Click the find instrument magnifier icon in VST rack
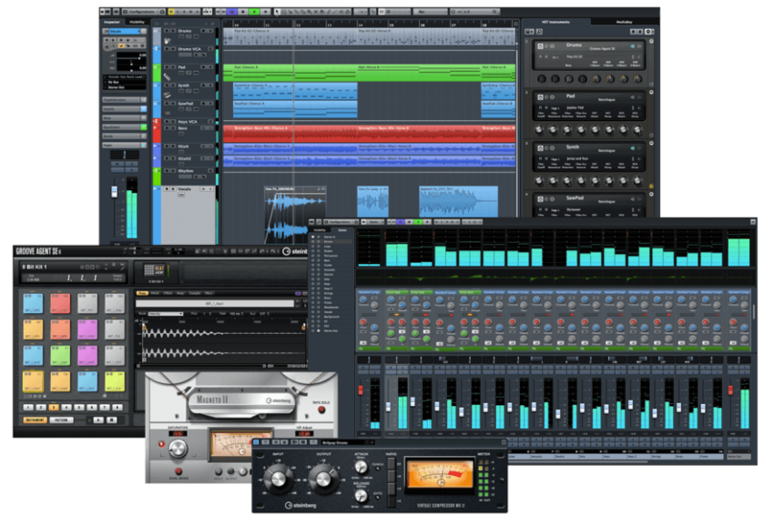Screen dimensions: 774x526 [x=538, y=31]
